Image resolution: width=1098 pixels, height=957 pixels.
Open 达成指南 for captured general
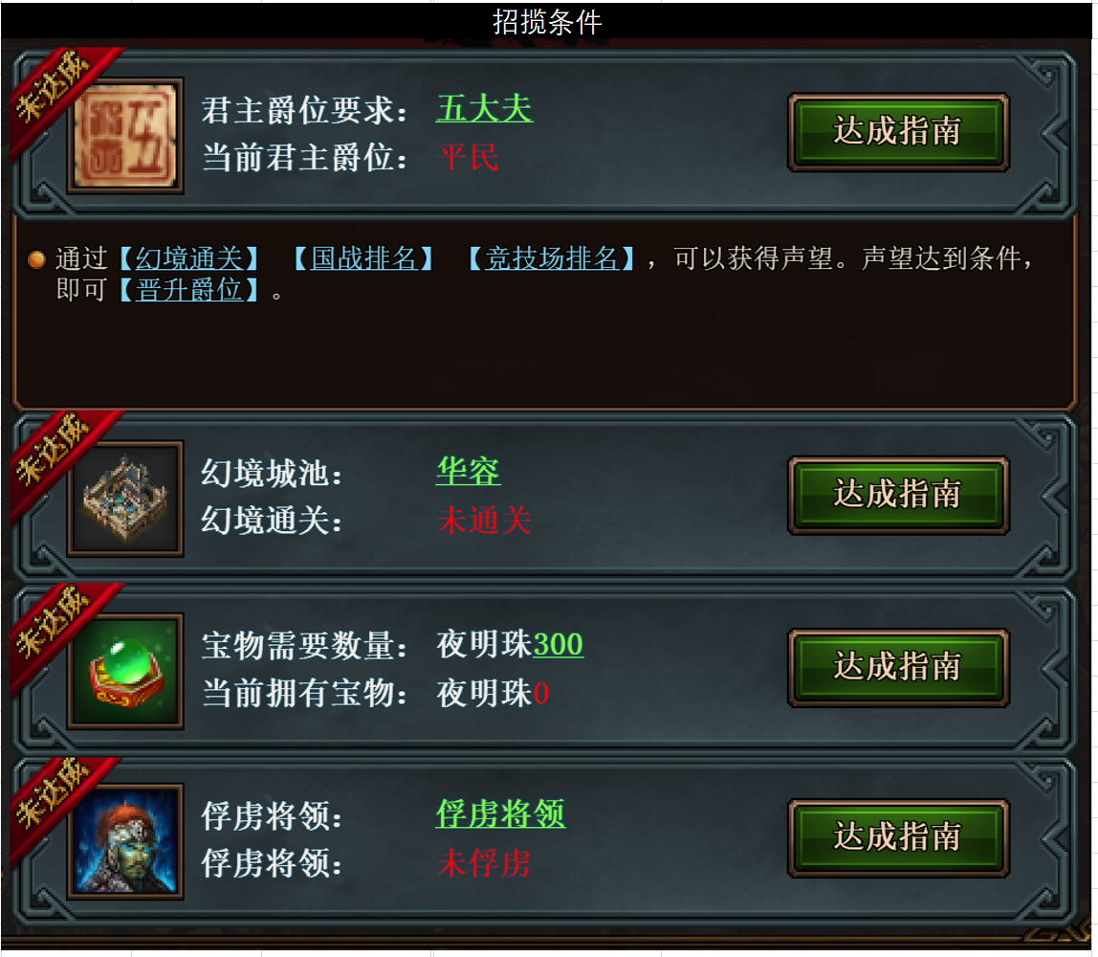(898, 838)
